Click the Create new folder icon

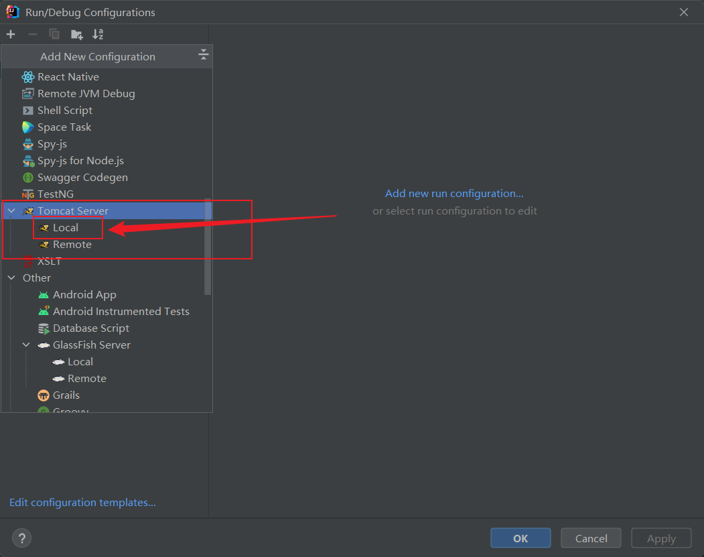click(77, 34)
